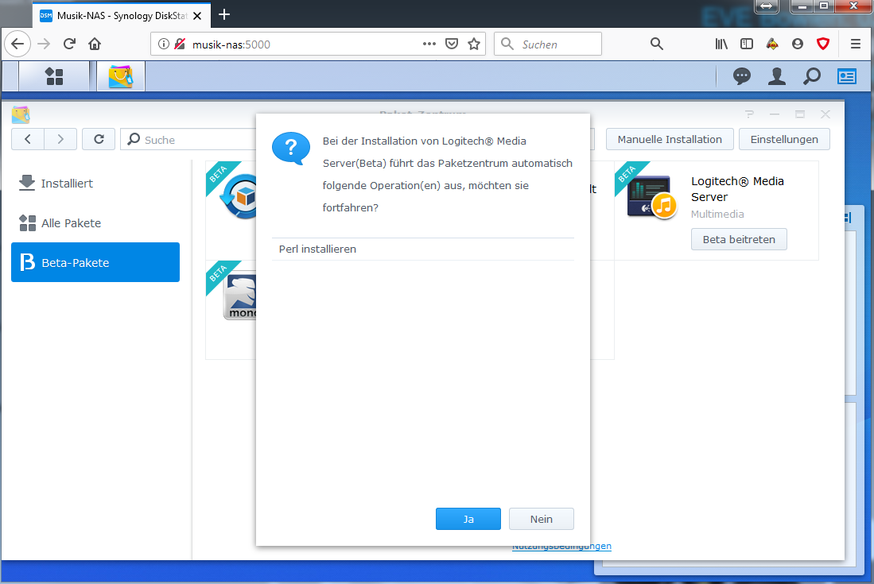Open the Firefox hamburger menu
The height and width of the screenshot is (584, 874).
tap(856, 44)
